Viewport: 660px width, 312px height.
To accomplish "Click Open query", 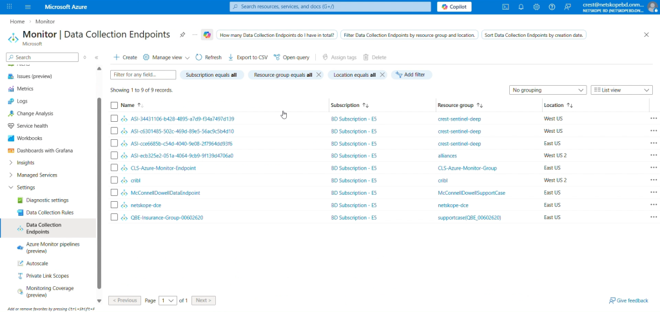I will pyautogui.click(x=291, y=57).
